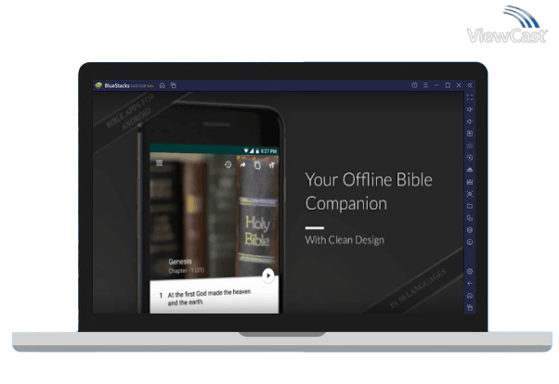
Task: Open the BlueStacks home tab icon
Action: 162,85
